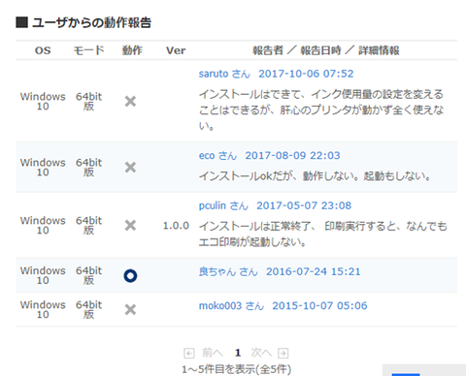
Task: Click the OS column header
Action: click(43, 50)
